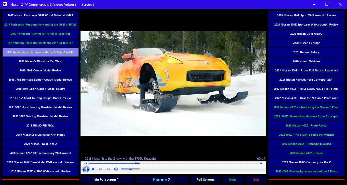Click the Screen 2 button
The width and height of the screenshot is (347, 185).
pos(162,180)
